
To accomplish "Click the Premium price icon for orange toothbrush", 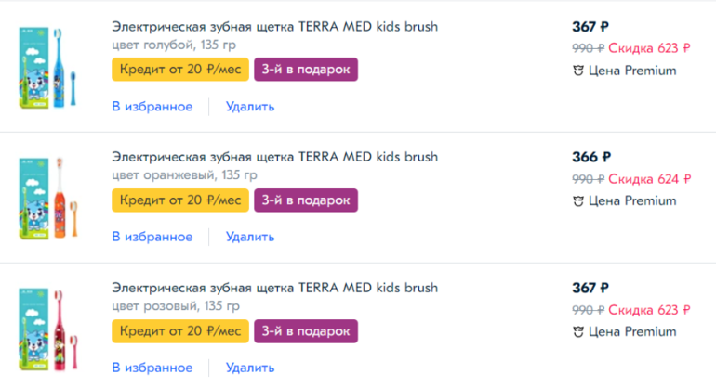I will click(577, 200).
